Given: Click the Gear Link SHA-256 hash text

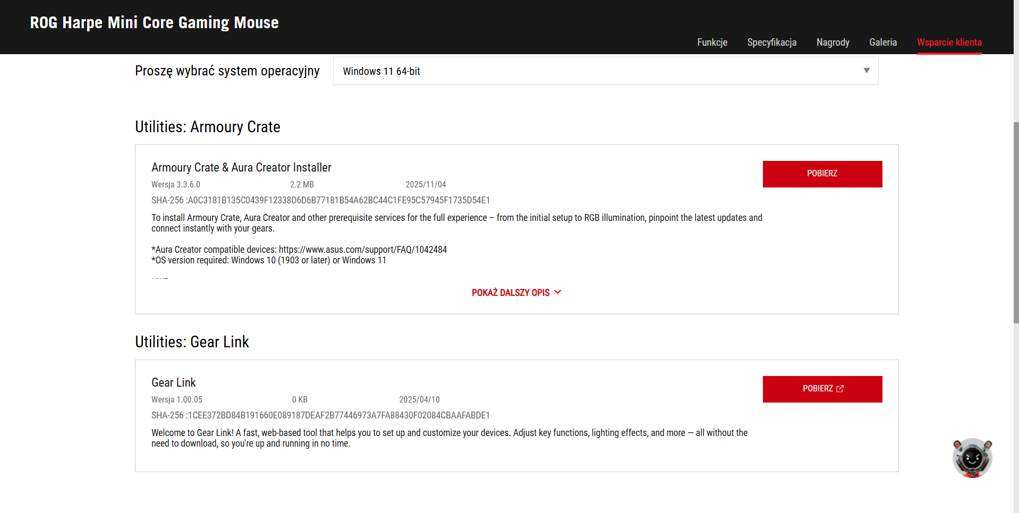Looking at the screenshot, I should pyautogui.click(x=321, y=415).
